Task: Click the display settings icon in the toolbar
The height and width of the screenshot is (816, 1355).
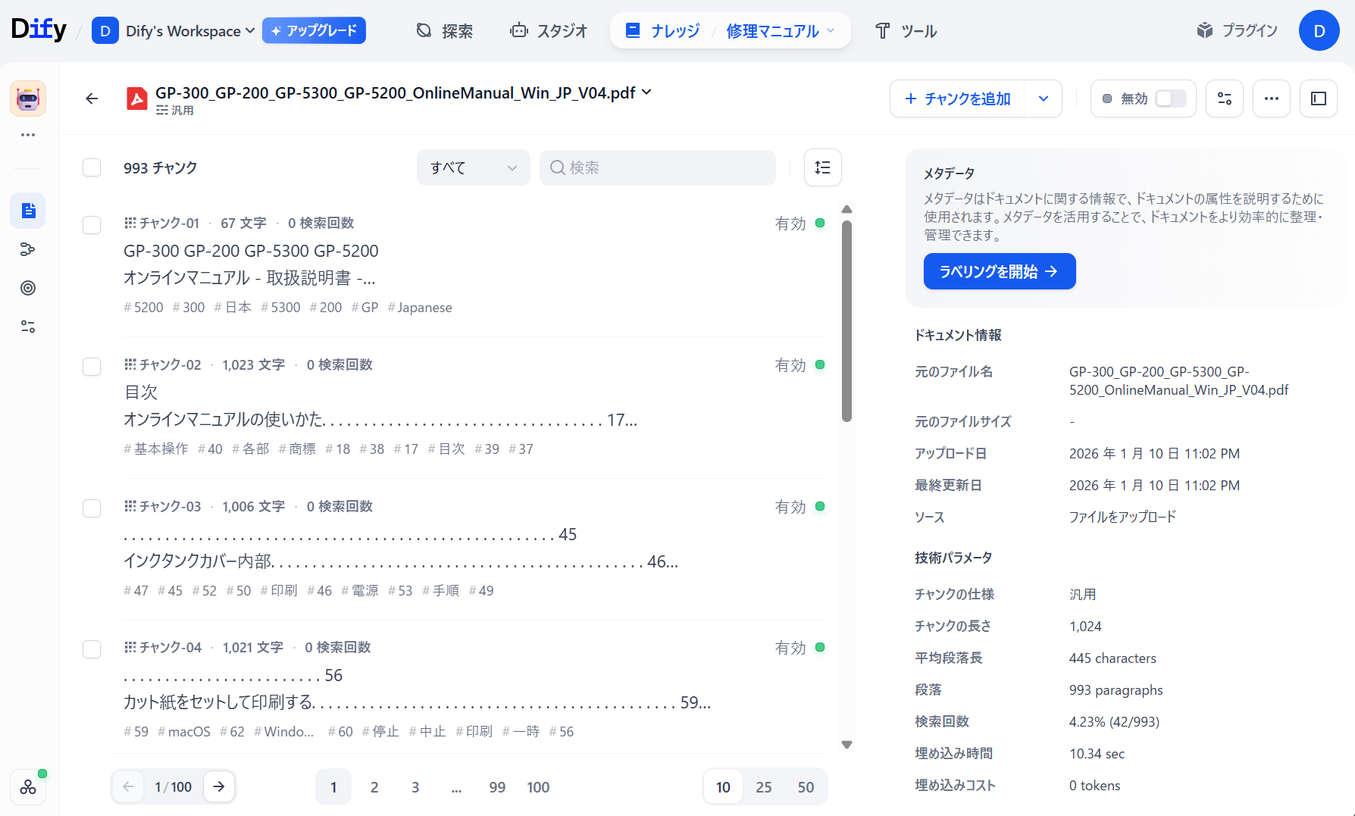Action: 1225,98
